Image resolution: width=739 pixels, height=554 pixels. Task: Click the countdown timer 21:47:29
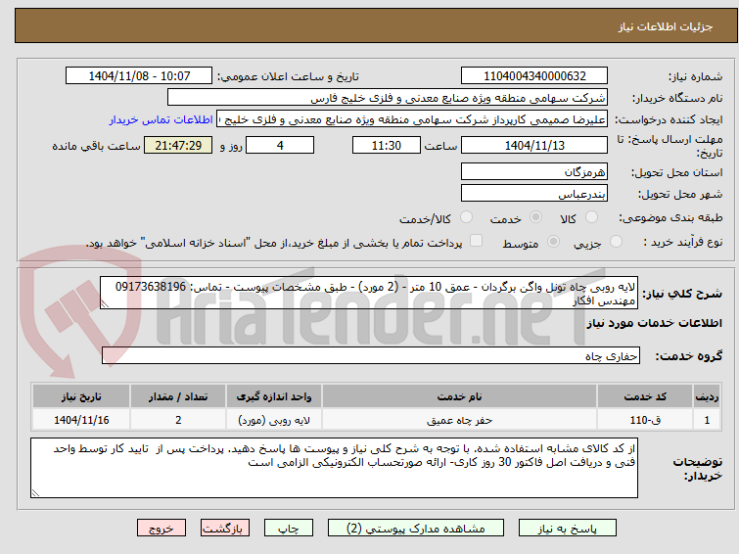coord(178,145)
